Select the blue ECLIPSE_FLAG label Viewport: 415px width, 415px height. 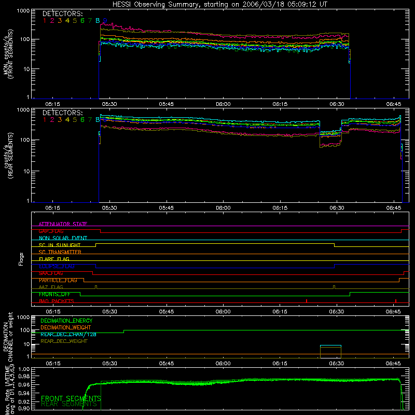pyautogui.click(x=57, y=266)
